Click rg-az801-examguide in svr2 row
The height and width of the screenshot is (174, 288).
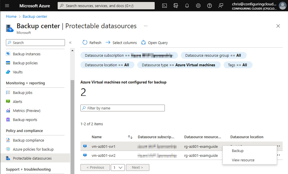point(201,156)
